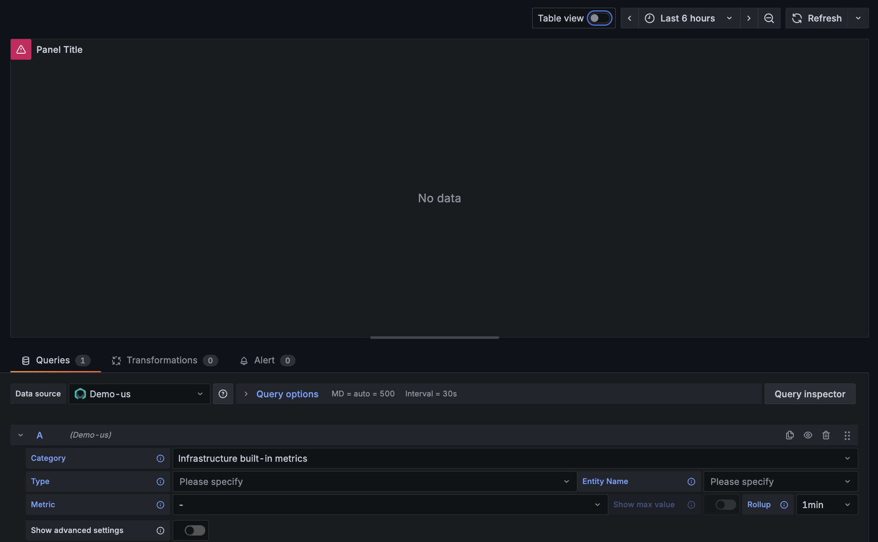Switch to Queries tab

[55, 360]
